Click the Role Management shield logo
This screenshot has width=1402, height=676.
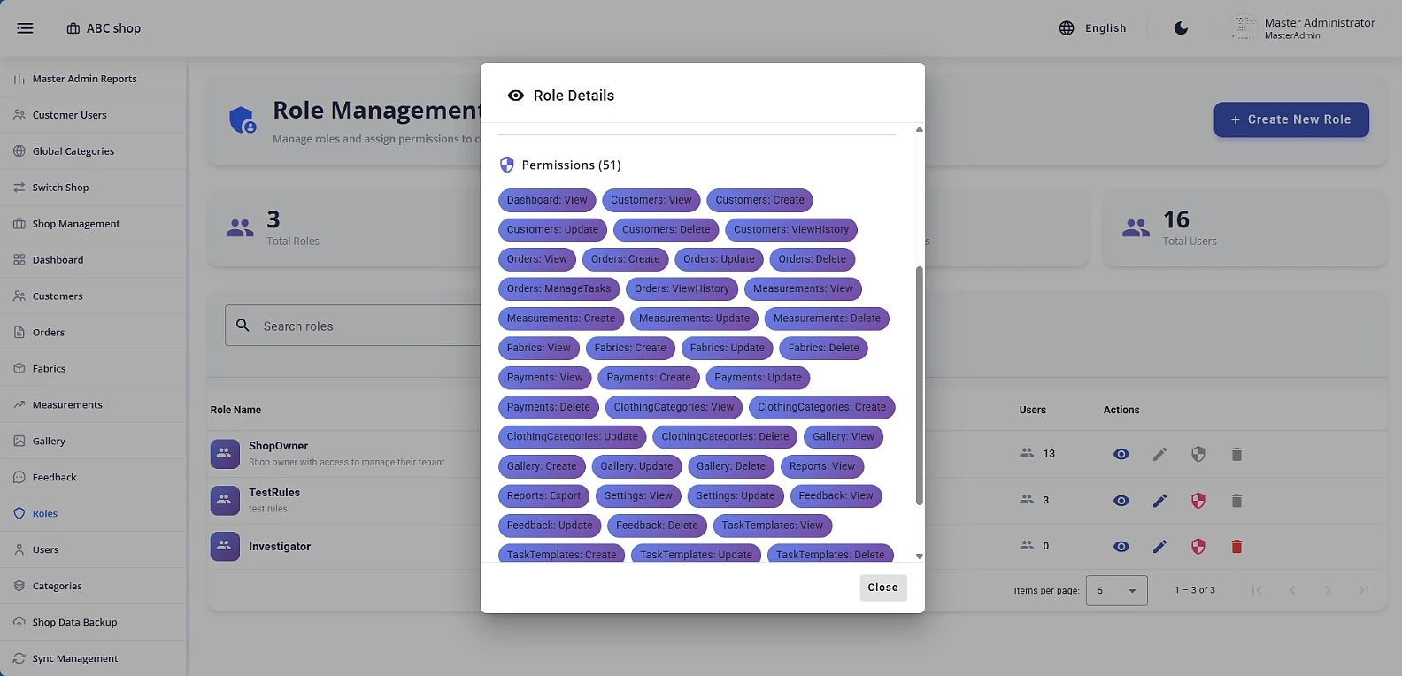click(243, 119)
